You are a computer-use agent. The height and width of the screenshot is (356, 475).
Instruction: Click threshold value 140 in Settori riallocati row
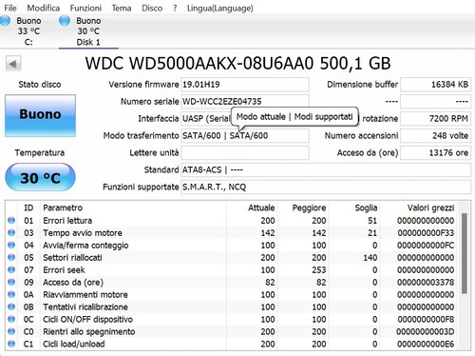pyautogui.click(x=370, y=257)
